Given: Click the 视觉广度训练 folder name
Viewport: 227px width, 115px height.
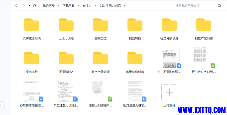Looking at the screenshot, I should (x=204, y=38).
